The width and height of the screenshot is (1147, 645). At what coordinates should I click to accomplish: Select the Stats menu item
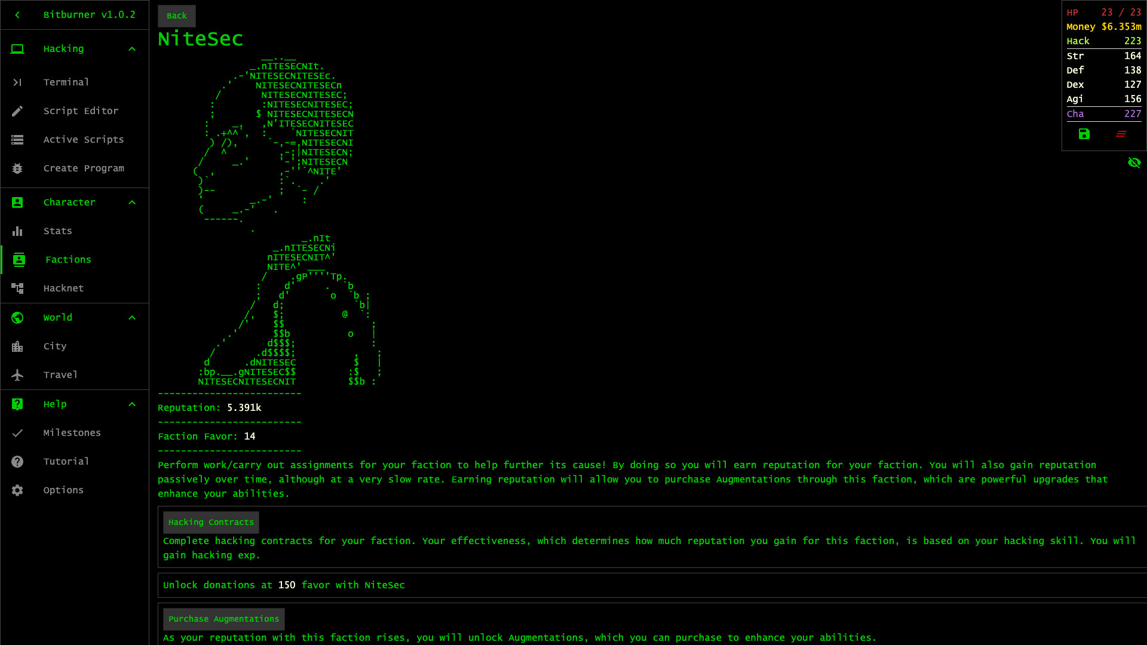coord(57,231)
